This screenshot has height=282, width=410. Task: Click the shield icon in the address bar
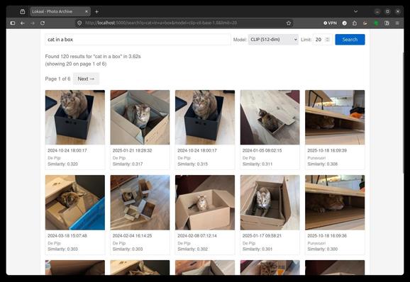click(x=79, y=23)
